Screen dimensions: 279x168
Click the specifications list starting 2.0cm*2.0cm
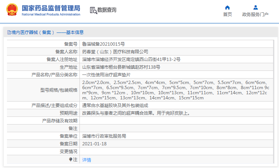click(176, 90)
